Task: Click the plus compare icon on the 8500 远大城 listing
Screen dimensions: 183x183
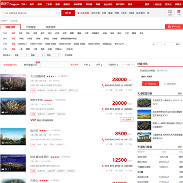Action: click(x=127, y=144)
